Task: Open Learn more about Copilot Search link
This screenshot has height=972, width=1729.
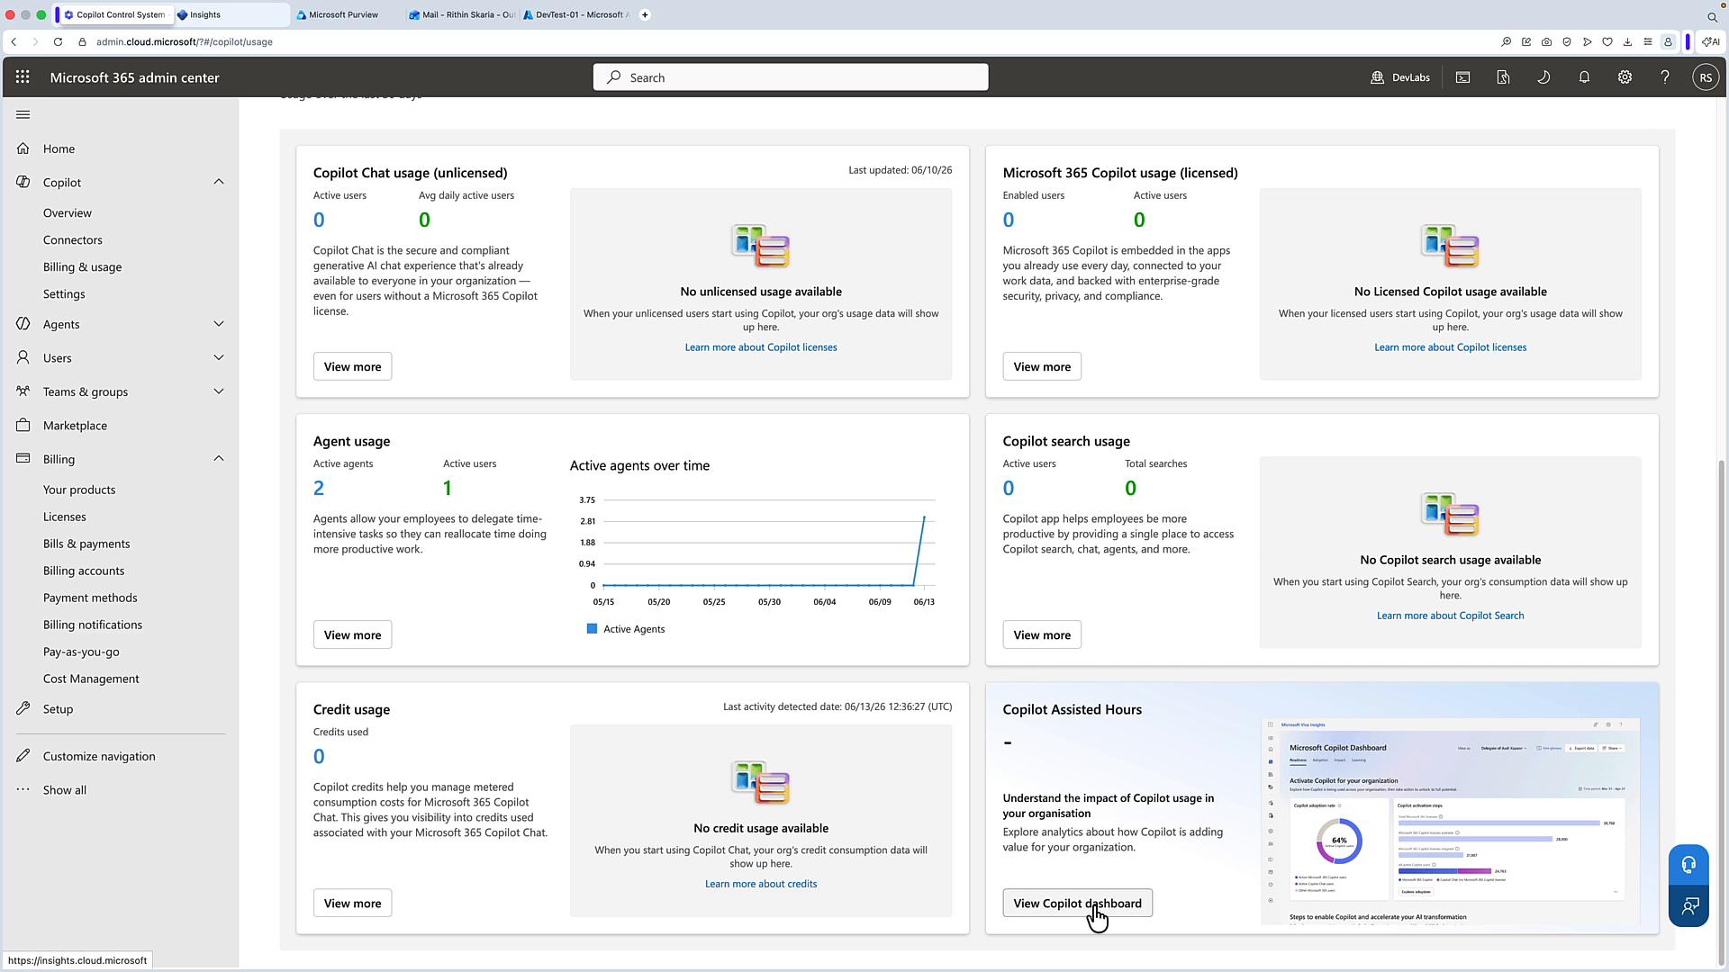Action: [x=1450, y=616]
